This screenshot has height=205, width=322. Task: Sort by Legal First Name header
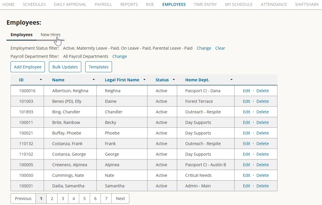(122, 80)
